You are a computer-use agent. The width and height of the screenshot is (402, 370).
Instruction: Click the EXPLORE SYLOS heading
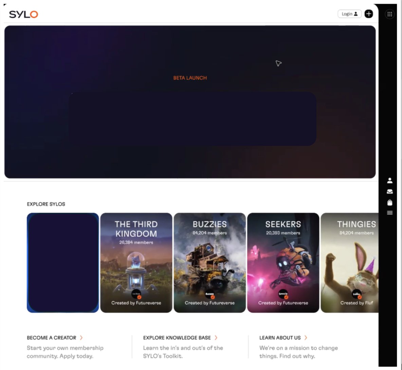(46, 204)
